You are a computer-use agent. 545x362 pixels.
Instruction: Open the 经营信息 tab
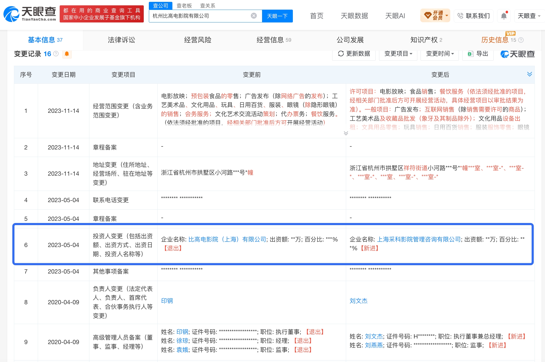tap(274, 40)
